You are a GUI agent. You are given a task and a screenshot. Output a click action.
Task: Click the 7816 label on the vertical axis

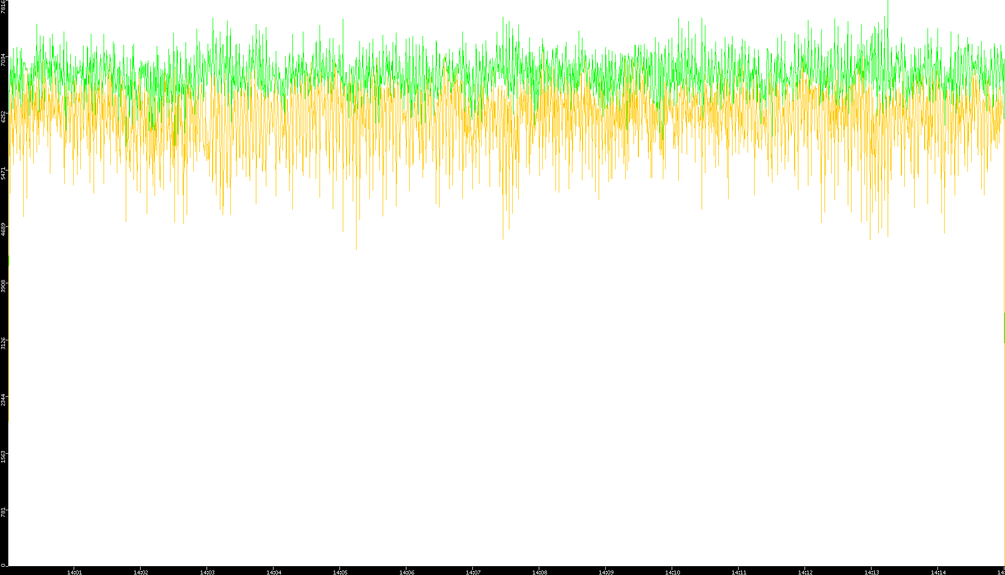click(x=4, y=7)
